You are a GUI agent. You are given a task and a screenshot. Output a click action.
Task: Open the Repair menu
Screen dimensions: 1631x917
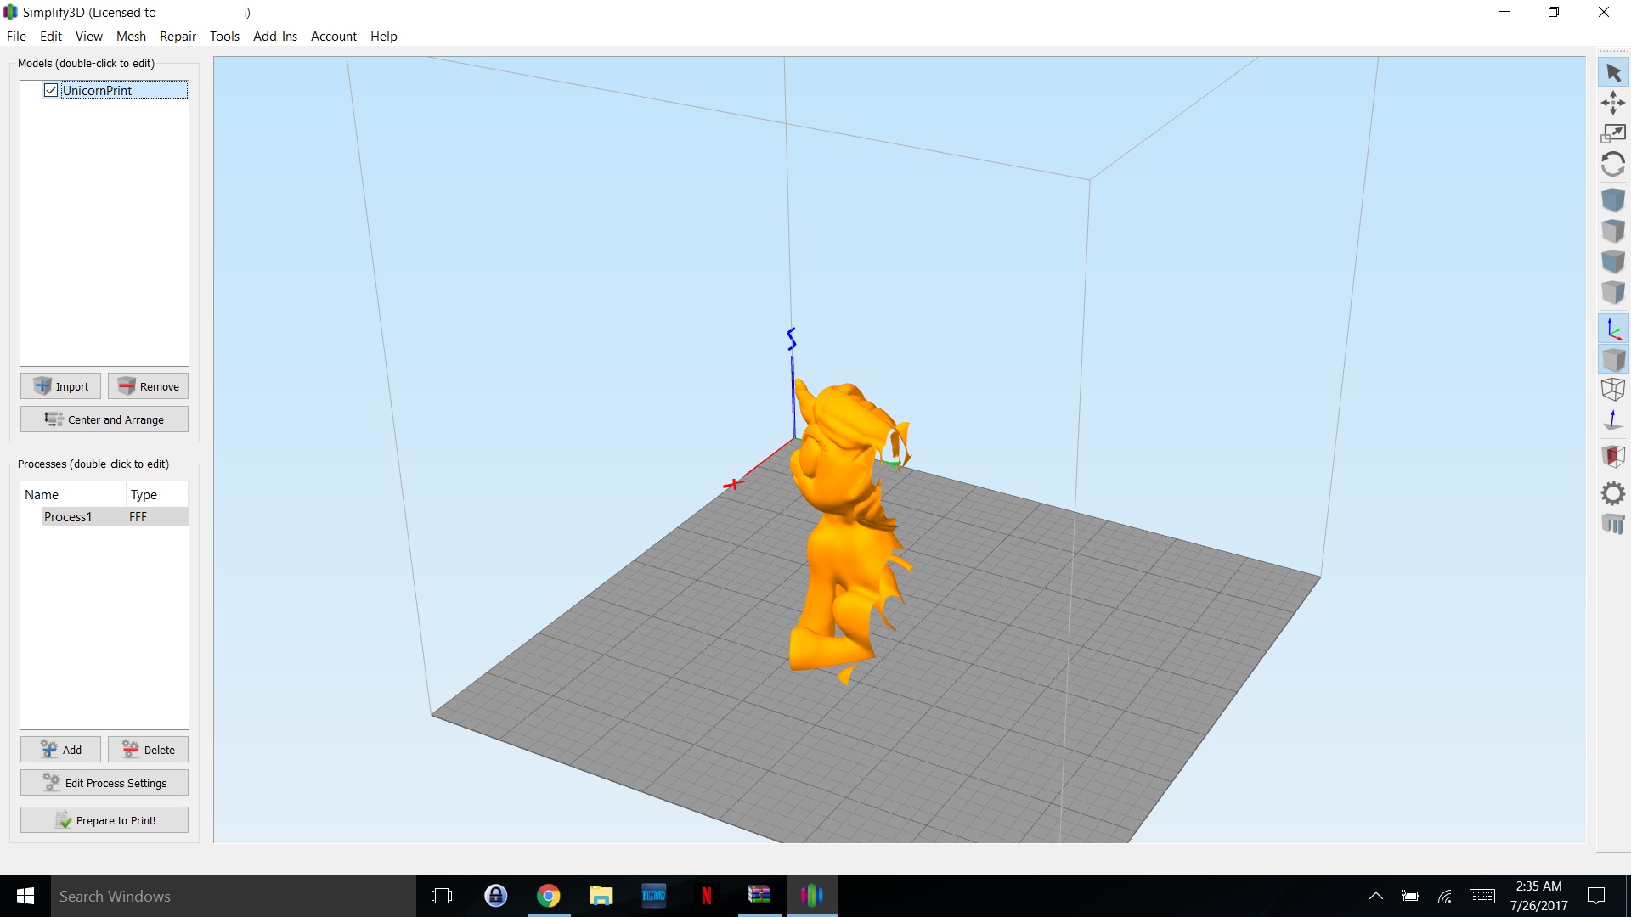click(x=178, y=36)
